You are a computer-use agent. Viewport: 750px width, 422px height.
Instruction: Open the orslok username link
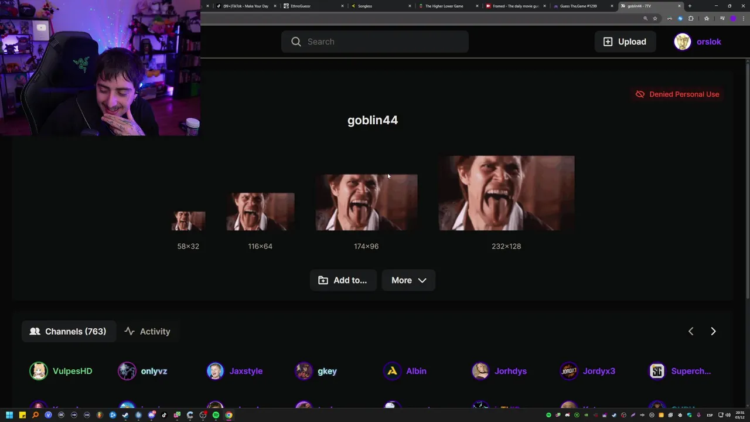click(708, 42)
